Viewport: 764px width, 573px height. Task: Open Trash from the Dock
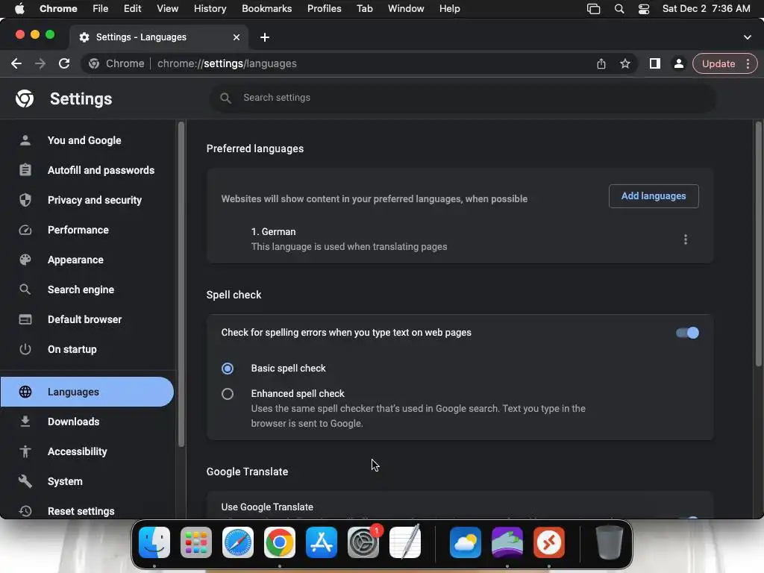coord(609,542)
